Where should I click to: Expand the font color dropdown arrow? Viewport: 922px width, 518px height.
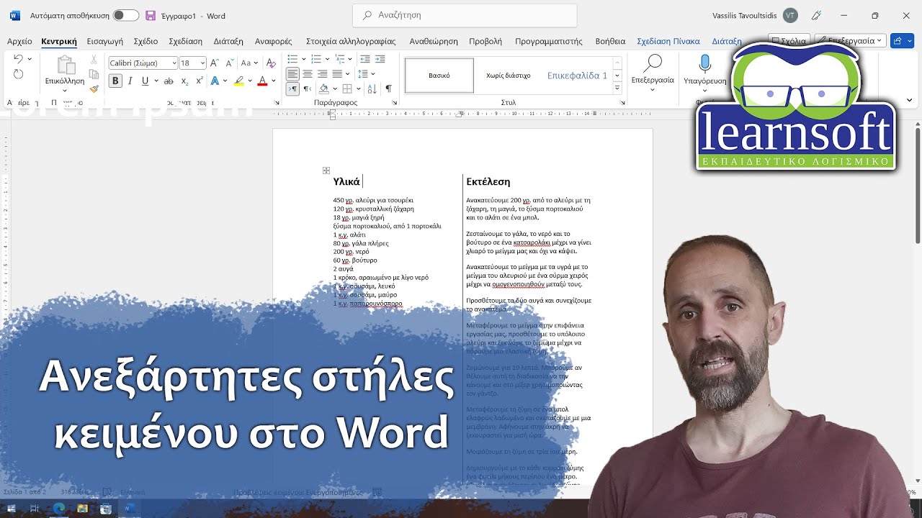(273, 81)
